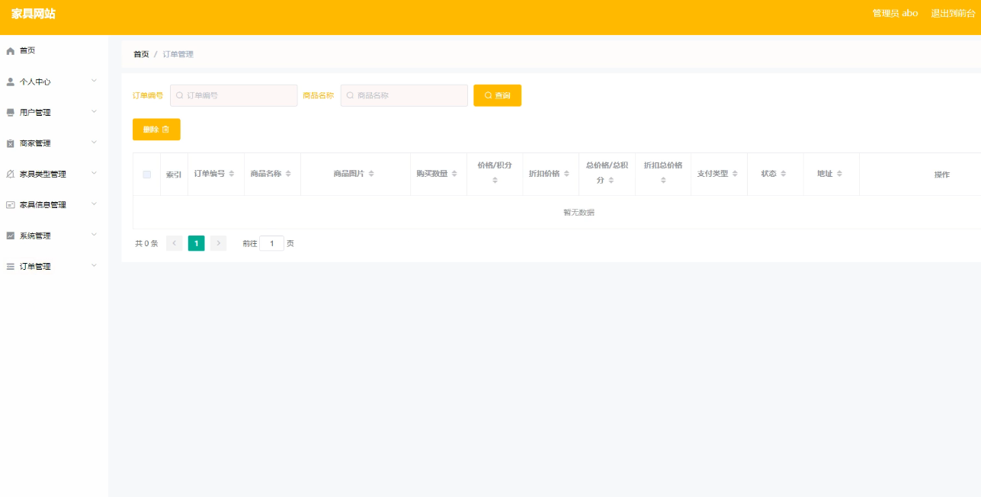
Task: Click the 个人中心 user icon
Action: [x=11, y=82]
